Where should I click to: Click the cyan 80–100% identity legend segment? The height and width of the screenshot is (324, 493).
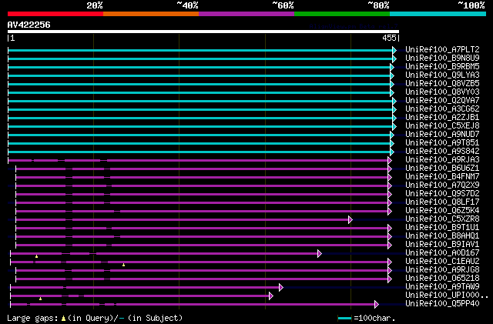(x=438, y=14)
